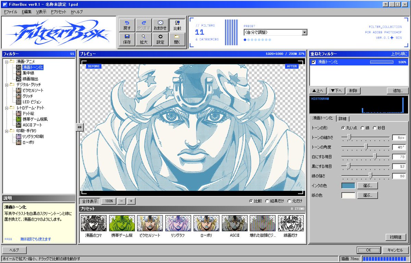The image size is (411, 263).
Task: Select the LED ビジョン filter icon
Action: click(x=18, y=102)
